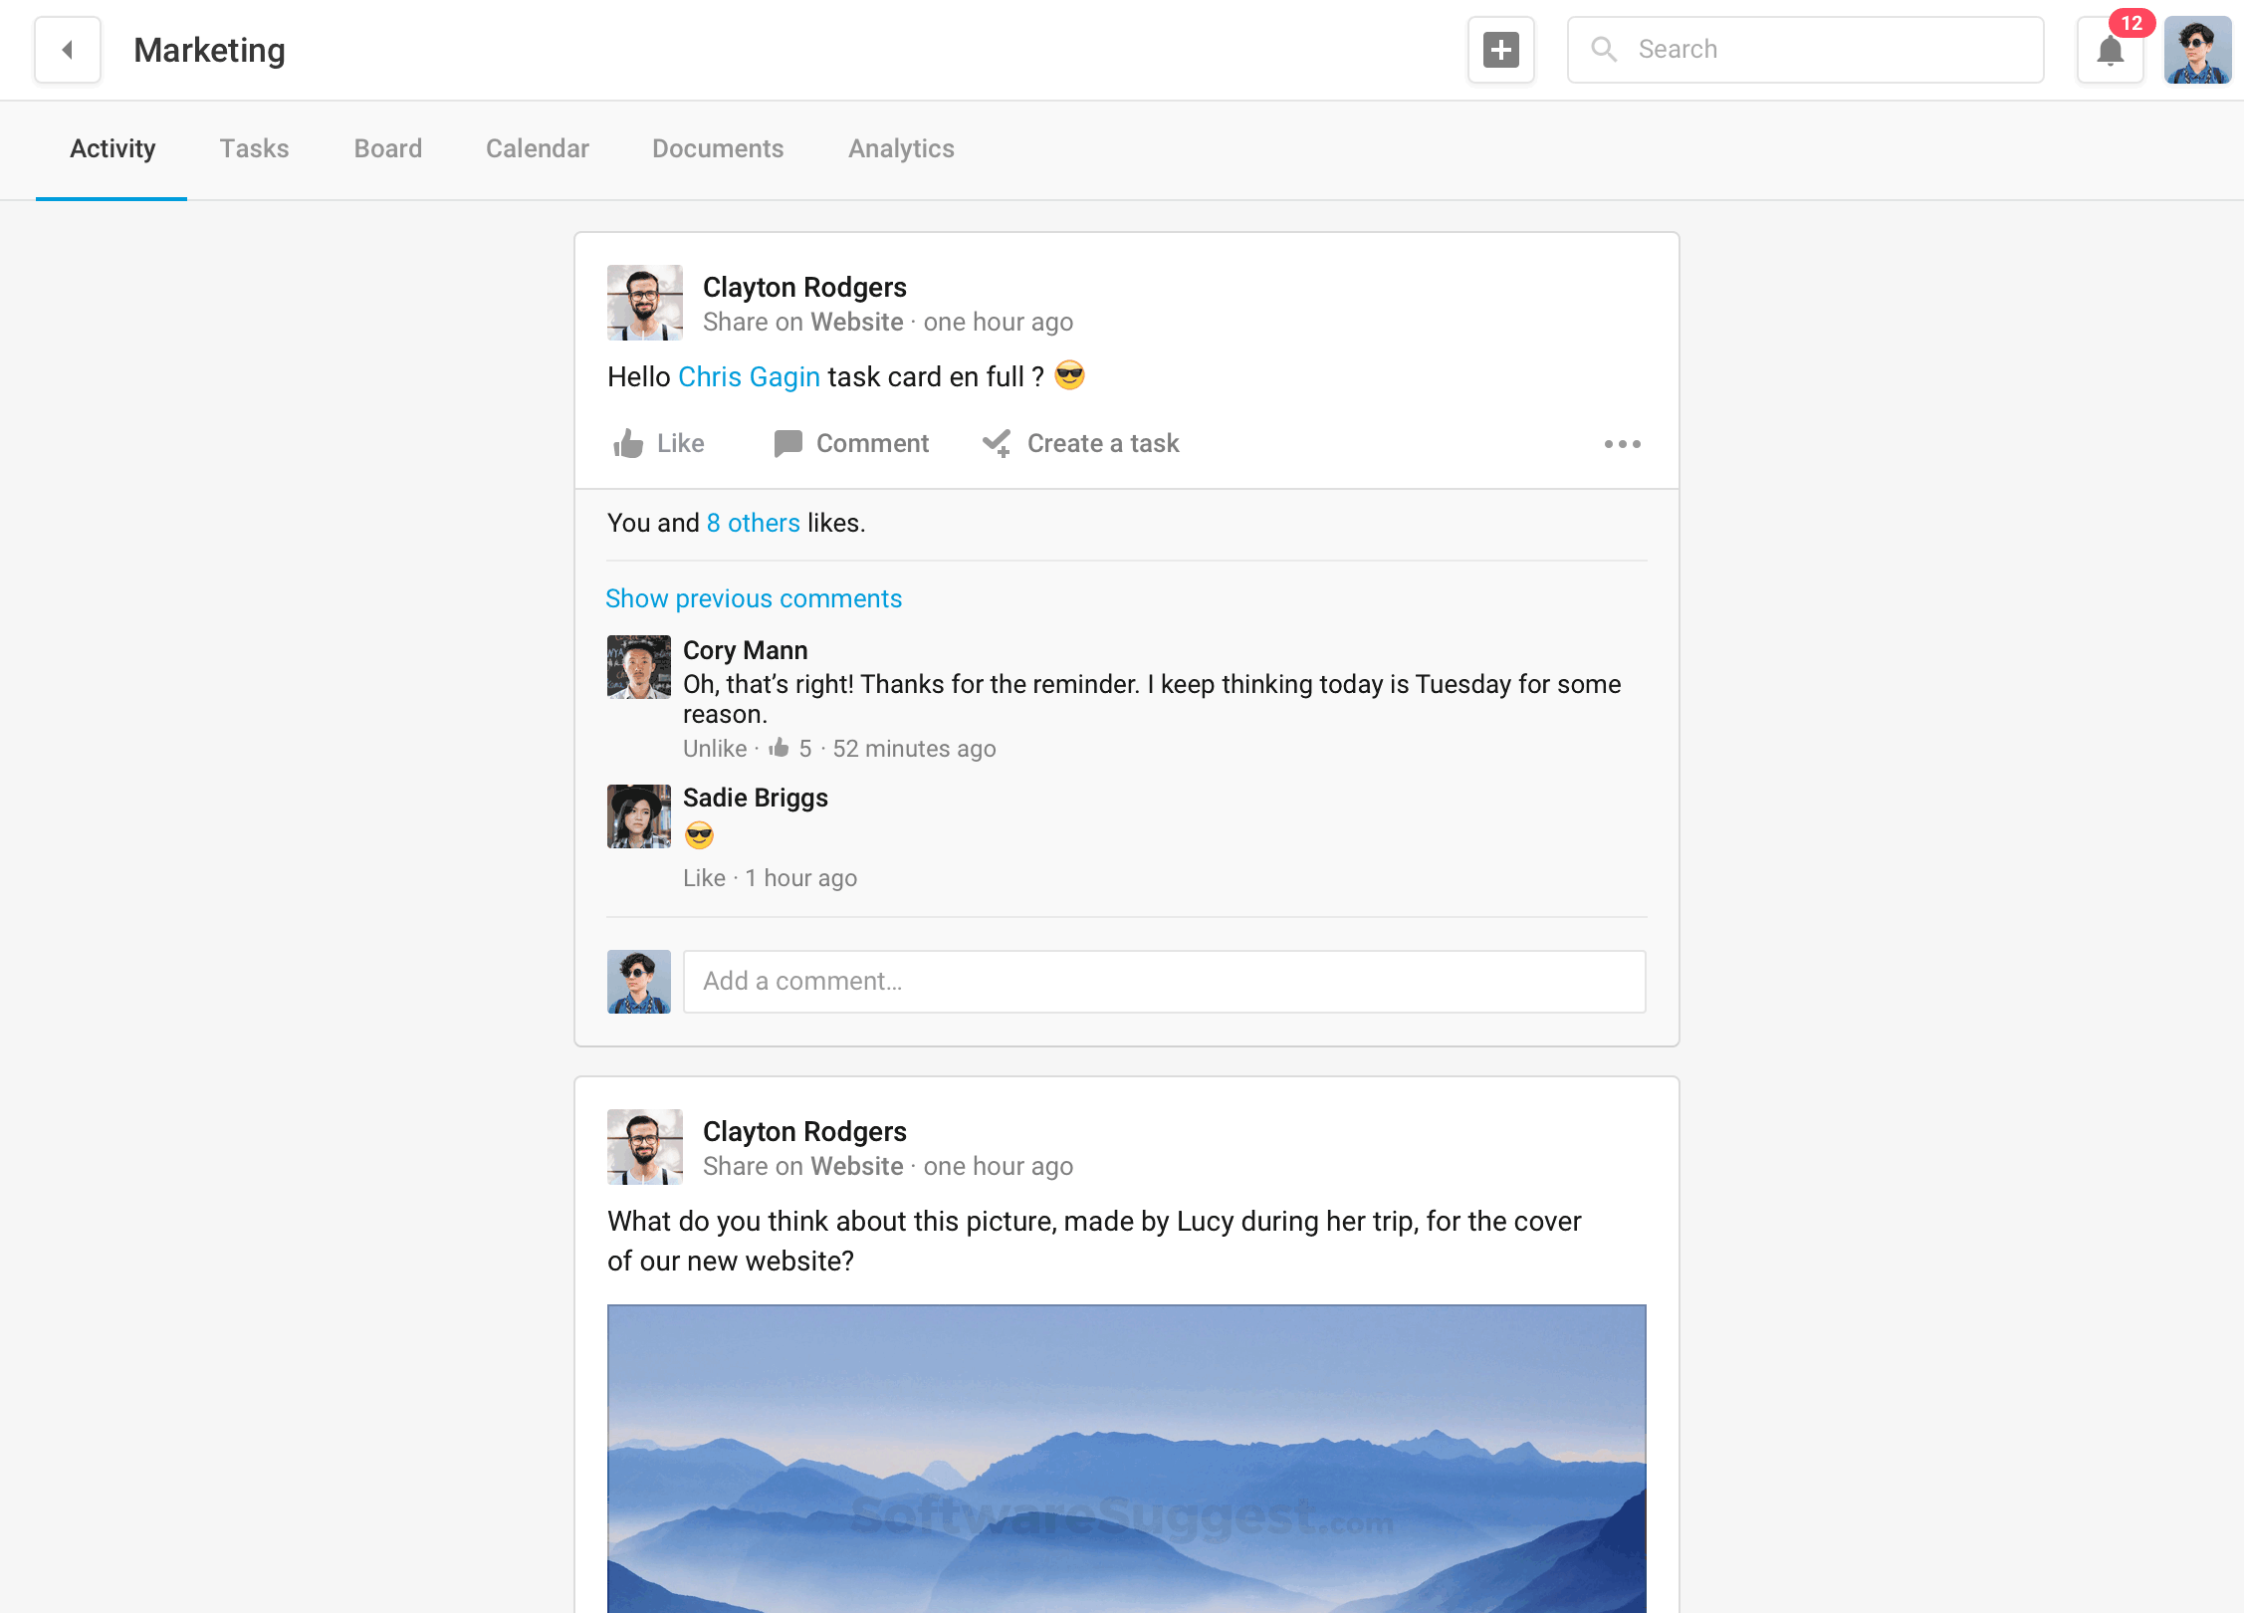Open your profile avatar in the top right
This screenshot has height=1613, width=2244.
point(2196,50)
